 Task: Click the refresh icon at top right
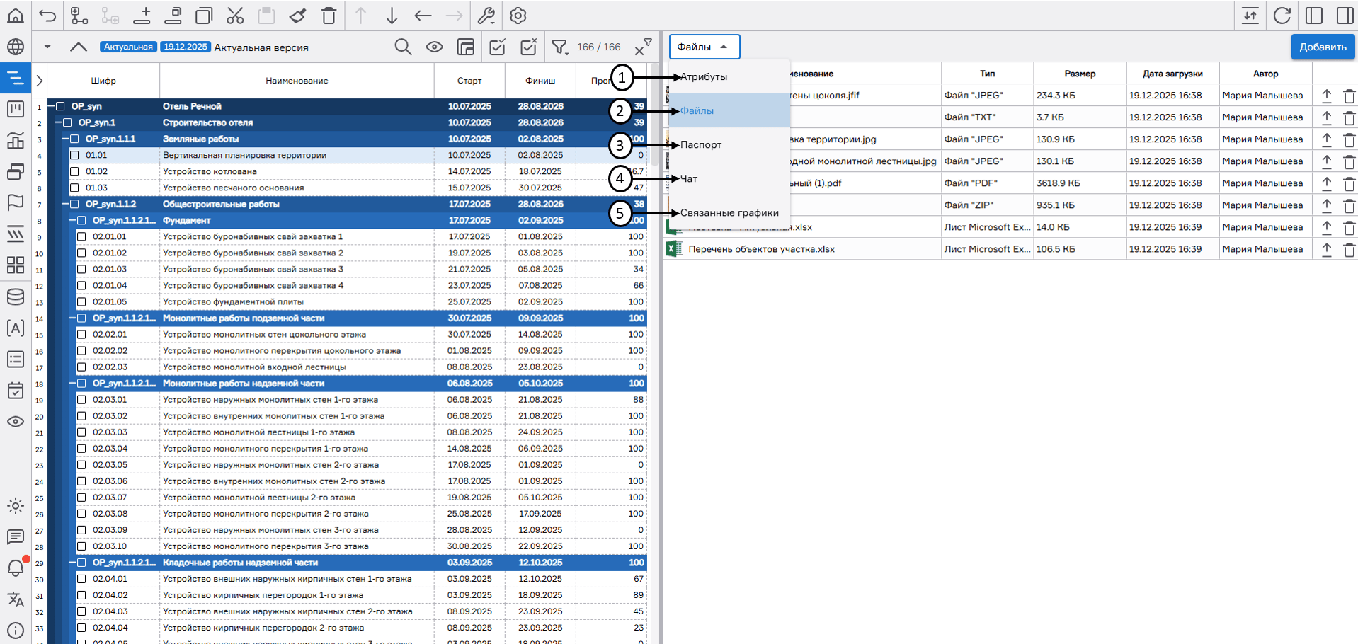tap(1282, 16)
